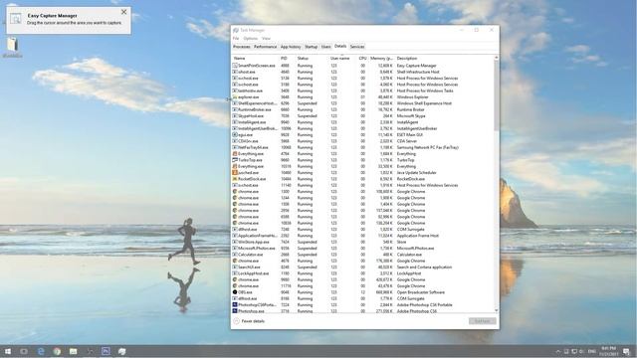637x358 pixels.
Task: Click the TurboTop.exe process icon
Action: [x=235, y=160]
